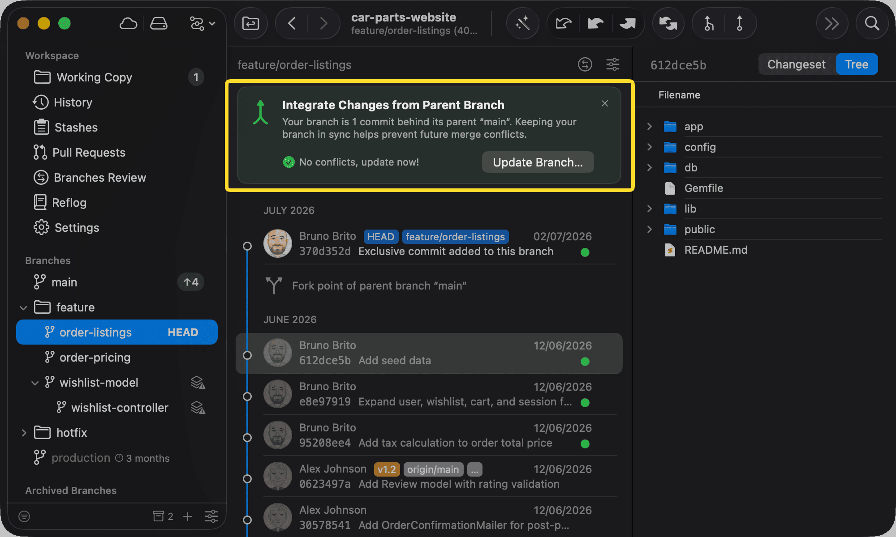Click stack warning icon on wishlist-model
896x537 pixels.
[x=198, y=383]
